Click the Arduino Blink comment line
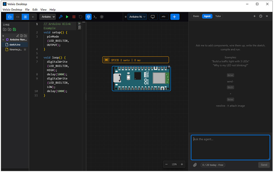 (57, 26)
